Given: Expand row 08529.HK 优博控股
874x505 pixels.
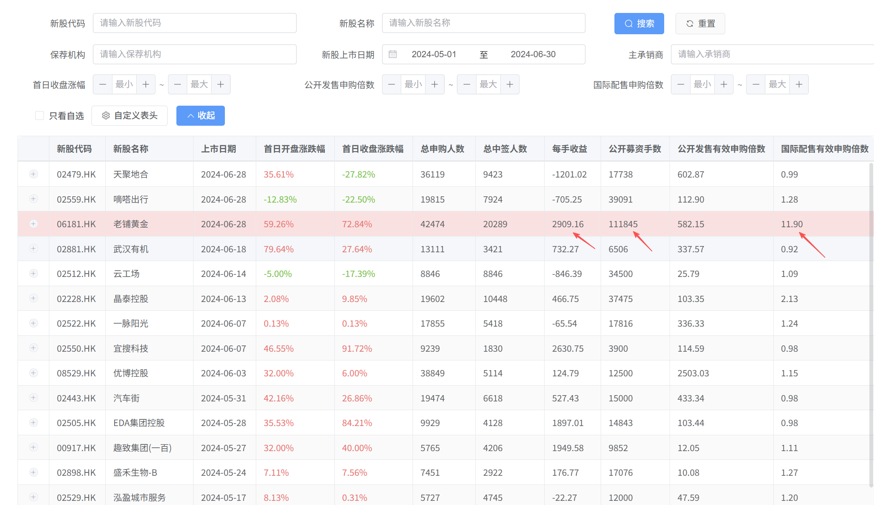Looking at the screenshot, I should click(33, 373).
